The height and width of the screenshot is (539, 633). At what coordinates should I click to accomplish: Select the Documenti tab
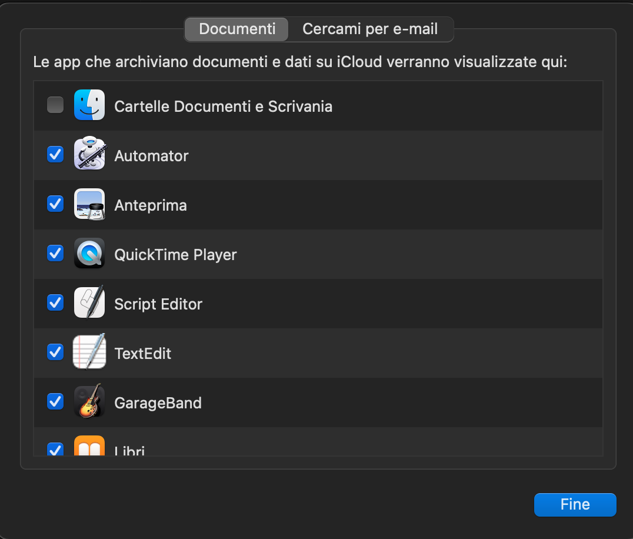(x=237, y=29)
